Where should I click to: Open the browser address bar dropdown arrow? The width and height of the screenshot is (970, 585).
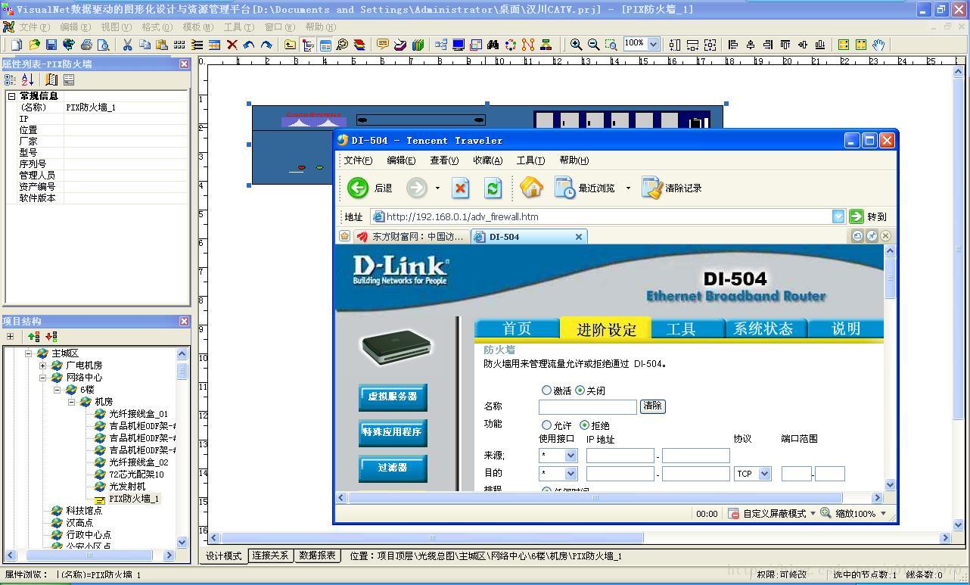point(838,216)
